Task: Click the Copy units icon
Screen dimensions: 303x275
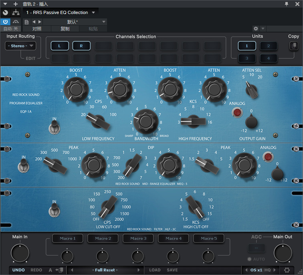Action: (x=294, y=46)
